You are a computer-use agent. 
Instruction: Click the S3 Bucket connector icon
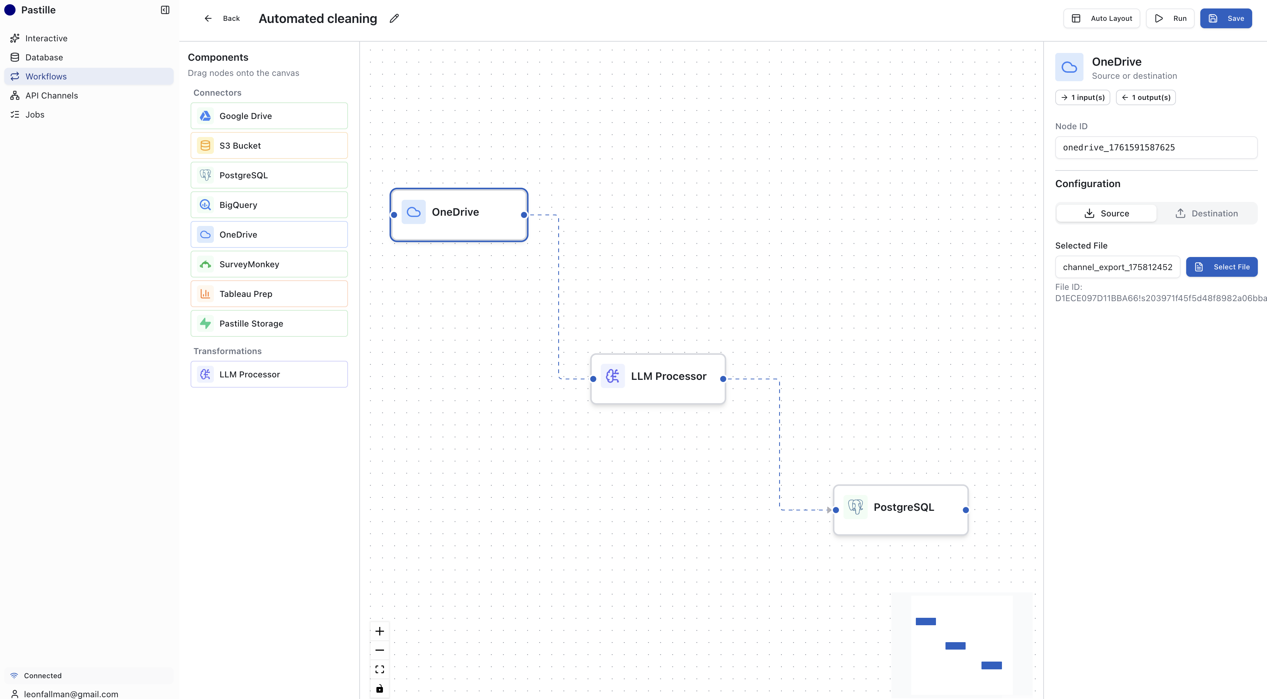205,145
